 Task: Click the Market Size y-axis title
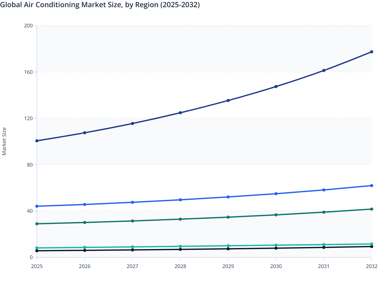point(4,141)
